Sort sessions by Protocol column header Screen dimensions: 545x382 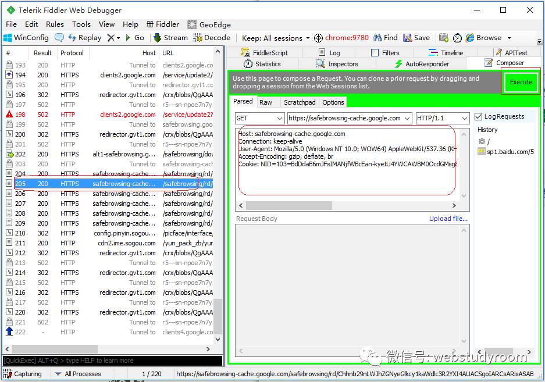[x=72, y=53]
